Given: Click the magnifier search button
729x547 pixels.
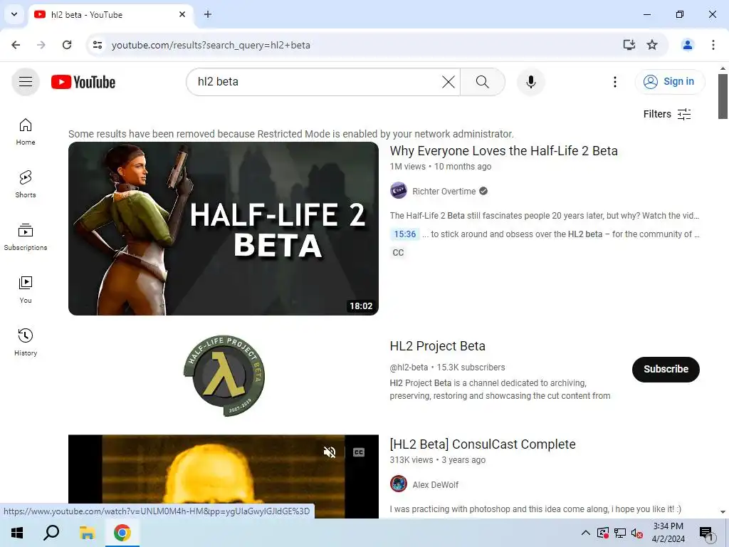Looking at the screenshot, I should (483, 82).
